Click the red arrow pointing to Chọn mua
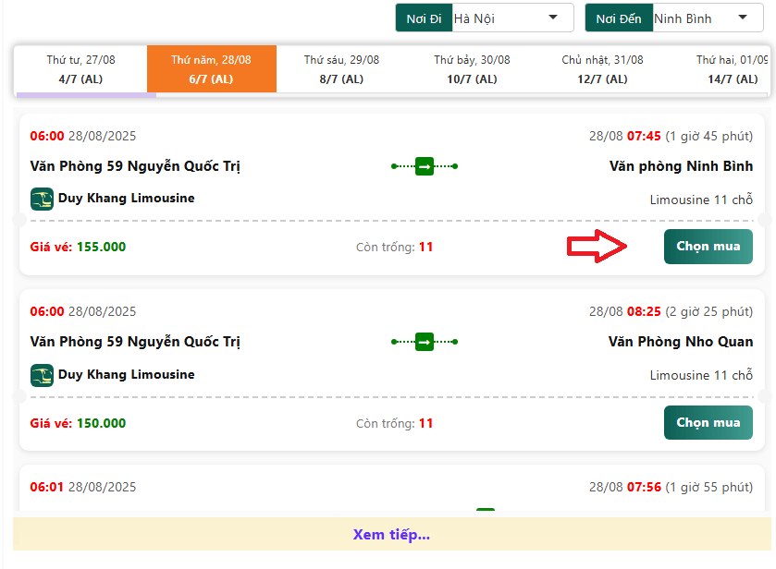This screenshot has width=776, height=569. click(597, 247)
